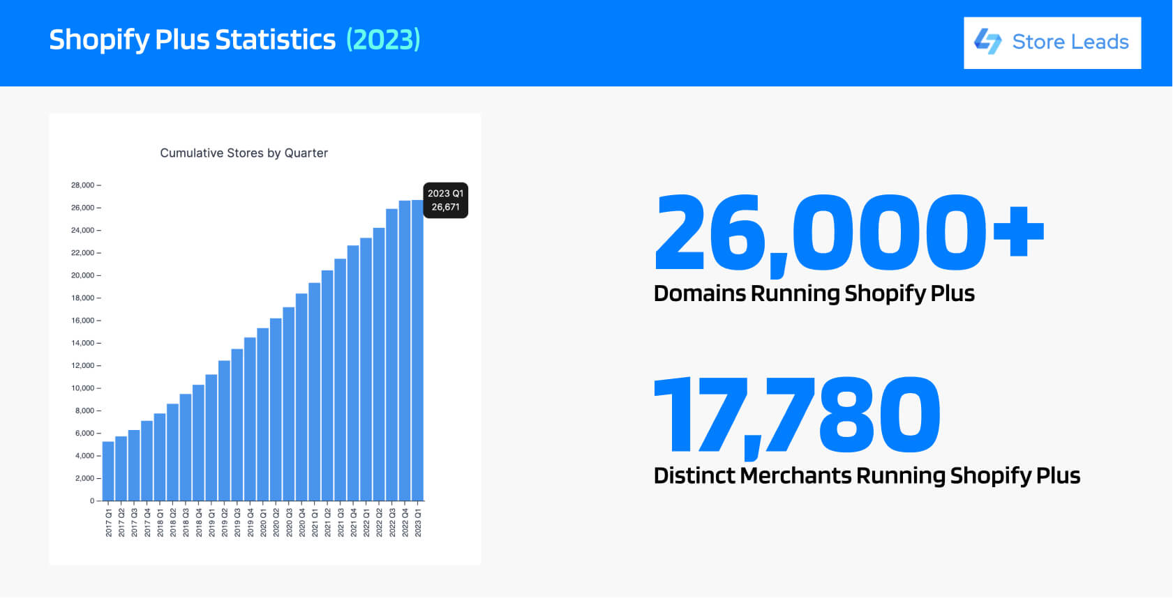Click the Store Leads logo icon
1173x598 pixels.
pos(988,42)
